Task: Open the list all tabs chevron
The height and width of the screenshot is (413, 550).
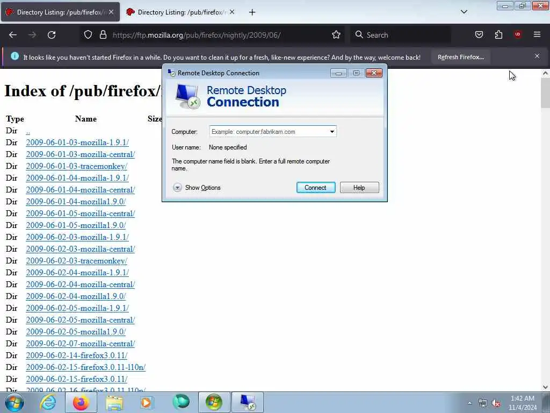Action: click(464, 12)
